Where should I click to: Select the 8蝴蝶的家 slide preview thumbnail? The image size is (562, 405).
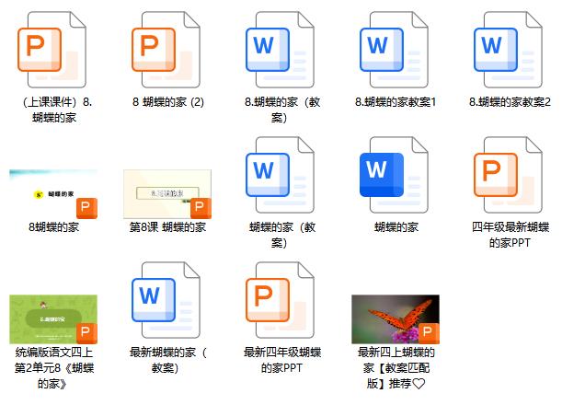click(53, 193)
